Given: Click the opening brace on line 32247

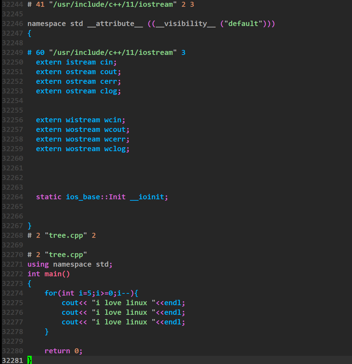Looking at the screenshot, I should click(30, 34).
